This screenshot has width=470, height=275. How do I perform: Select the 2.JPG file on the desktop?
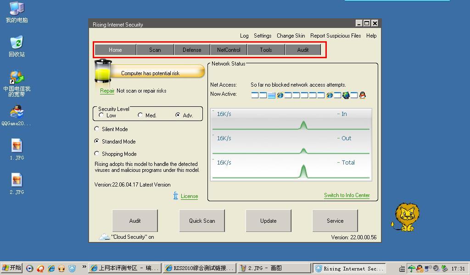point(17,184)
